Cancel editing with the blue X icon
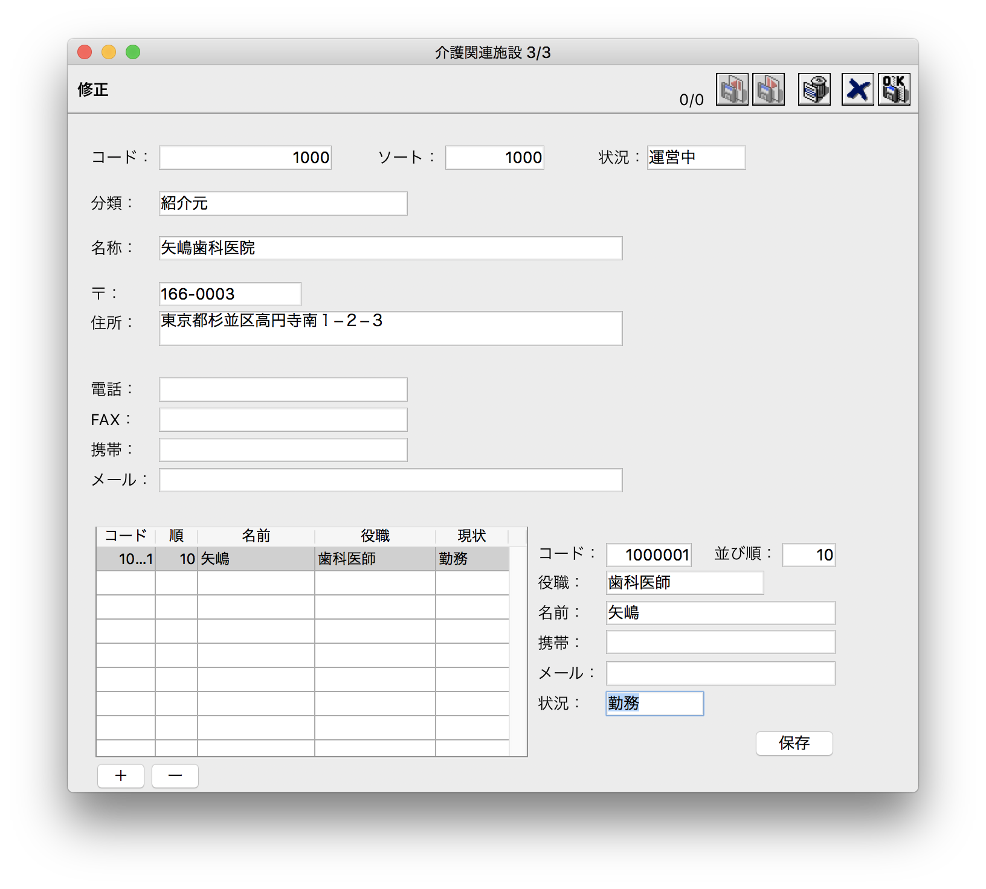The image size is (986, 889). point(857,89)
